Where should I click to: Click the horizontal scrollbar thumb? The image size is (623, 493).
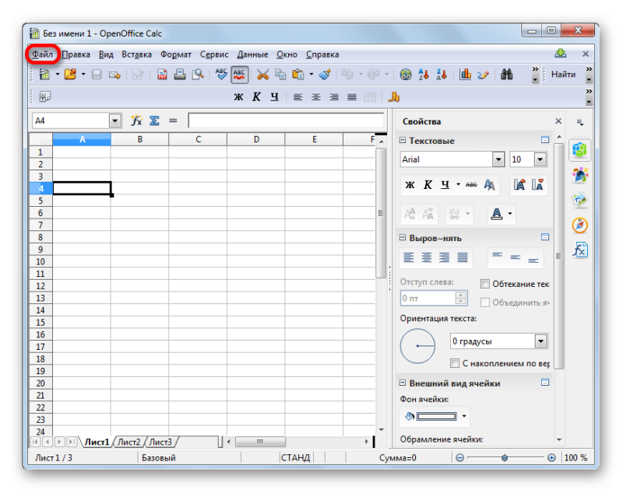[260, 442]
